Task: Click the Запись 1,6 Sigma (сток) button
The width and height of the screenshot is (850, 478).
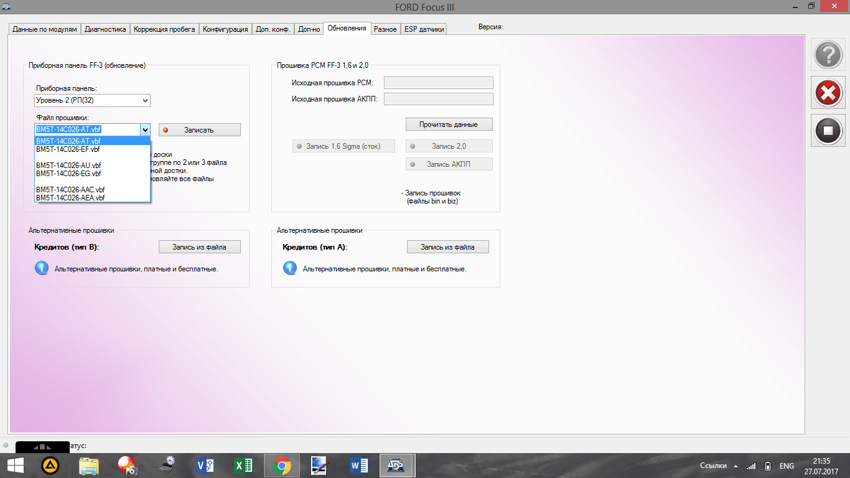Action: click(x=343, y=146)
